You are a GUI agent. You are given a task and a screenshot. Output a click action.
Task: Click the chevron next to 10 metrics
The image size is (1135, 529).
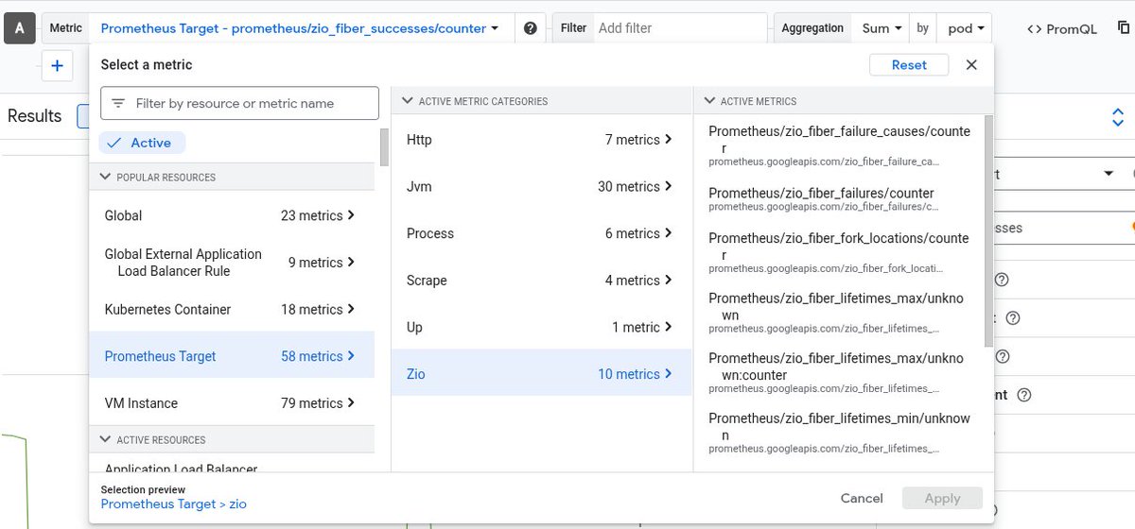point(669,374)
